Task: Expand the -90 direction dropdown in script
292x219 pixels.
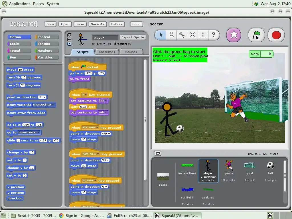Action: pos(109,134)
